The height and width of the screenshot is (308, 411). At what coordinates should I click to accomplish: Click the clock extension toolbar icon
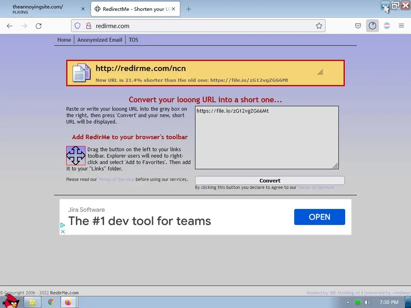pyautogui.click(x=372, y=26)
